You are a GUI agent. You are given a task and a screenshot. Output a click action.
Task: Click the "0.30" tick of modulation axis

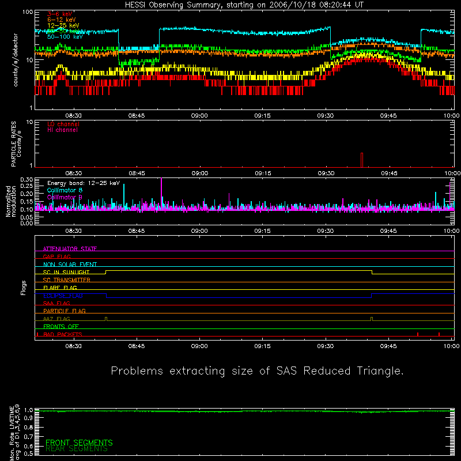click(27, 180)
